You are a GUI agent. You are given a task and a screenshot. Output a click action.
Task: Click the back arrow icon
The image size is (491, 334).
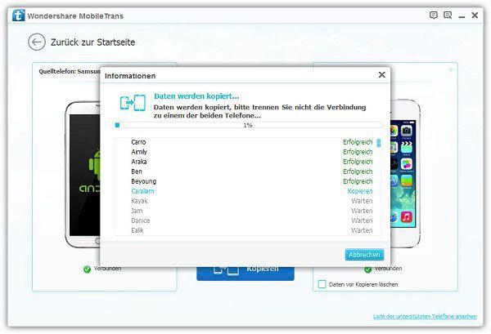pos(36,42)
